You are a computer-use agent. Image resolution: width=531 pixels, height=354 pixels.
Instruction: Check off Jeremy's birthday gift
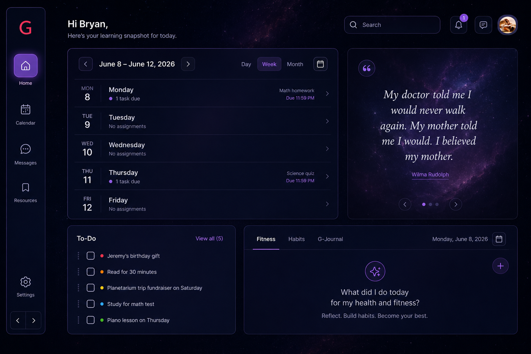[x=91, y=256]
